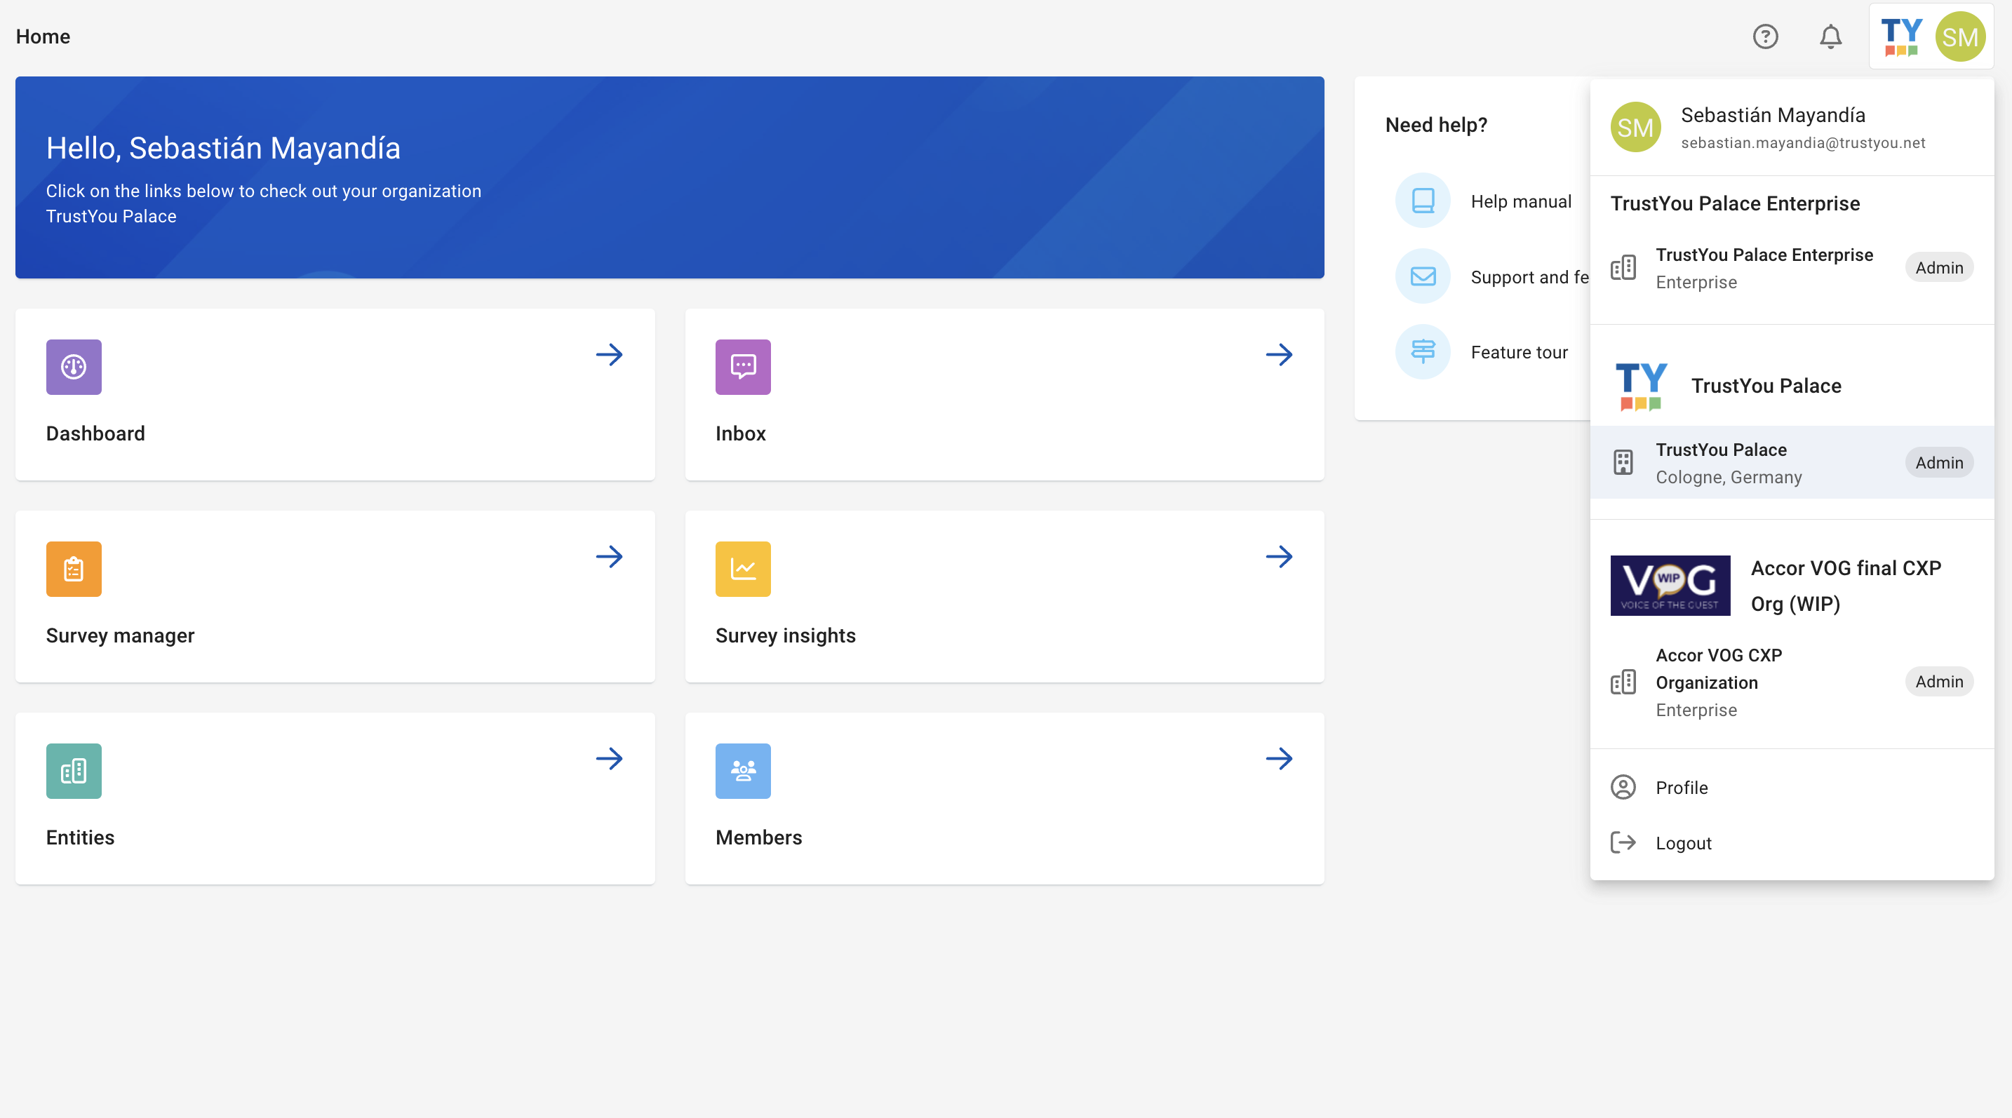Click the Profile person icon
This screenshot has width=2012, height=1118.
coord(1623,787)
